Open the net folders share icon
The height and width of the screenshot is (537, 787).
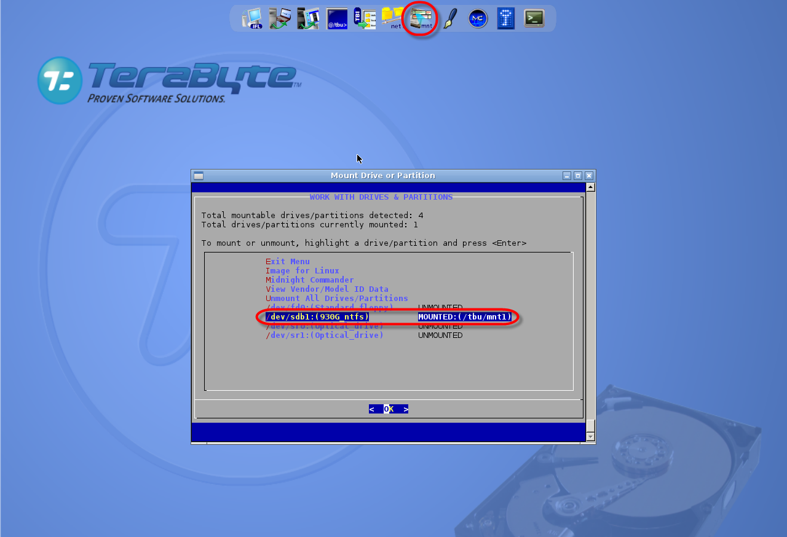pos(392,18)
